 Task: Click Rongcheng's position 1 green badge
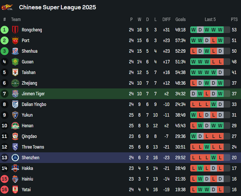pos(5,30)
